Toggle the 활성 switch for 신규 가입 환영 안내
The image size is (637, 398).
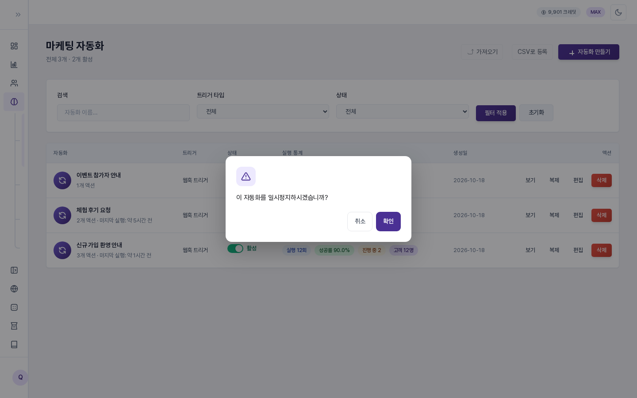235,249
